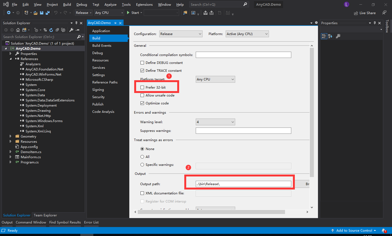Select the All warnings-as-errors radio button

point(142,157)
